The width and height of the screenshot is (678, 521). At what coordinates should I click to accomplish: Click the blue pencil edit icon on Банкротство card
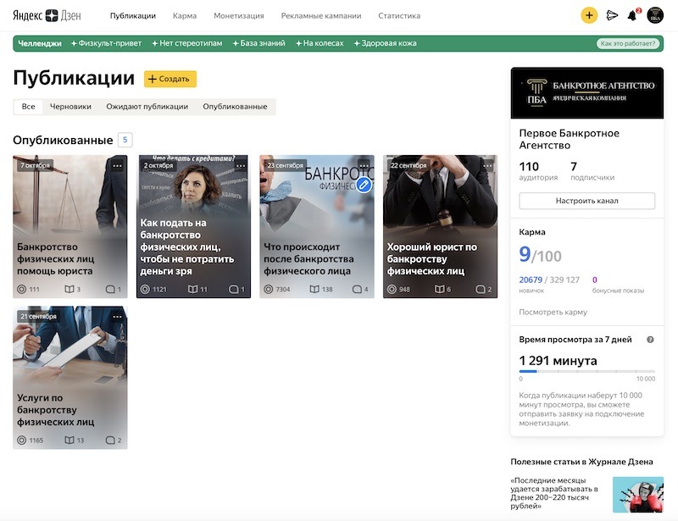coord(364,185)
